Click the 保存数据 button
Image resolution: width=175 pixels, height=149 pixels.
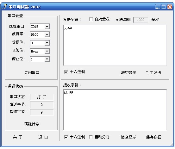[153, 137]
